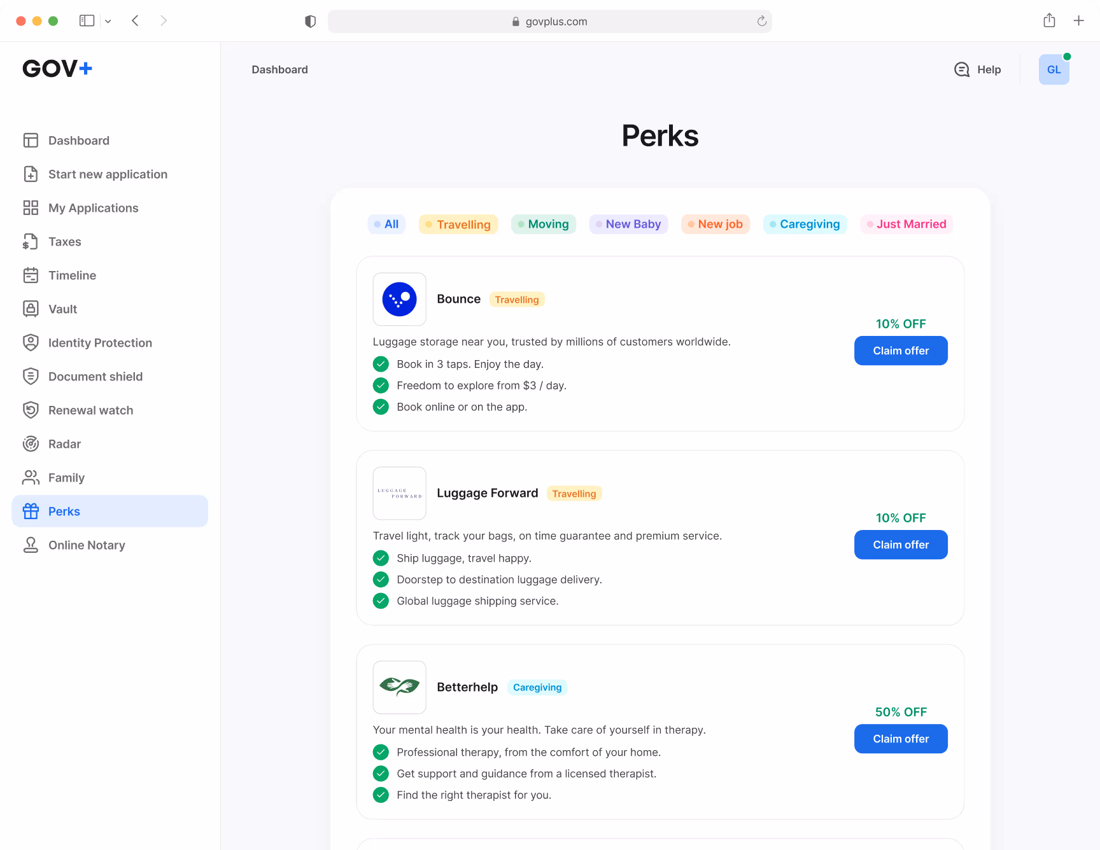
Task: Click the Bounce perk title
Action: click(x=458, y=299)
